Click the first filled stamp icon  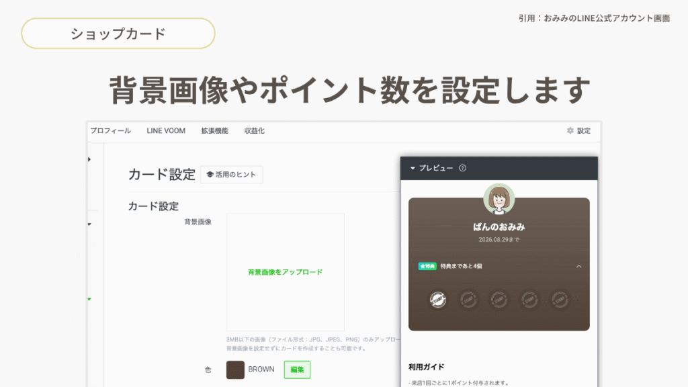[438, 300]
